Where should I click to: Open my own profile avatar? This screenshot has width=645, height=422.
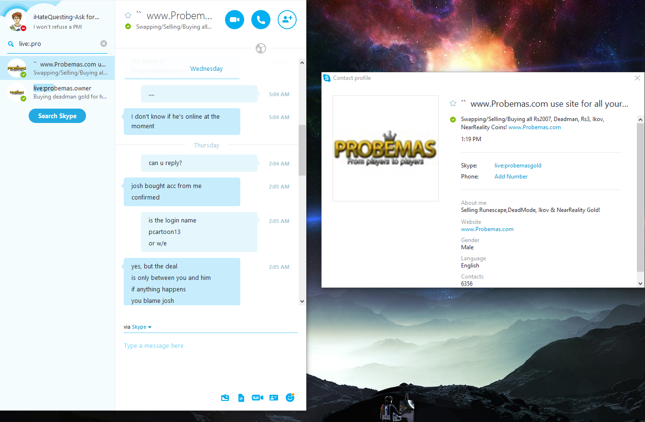[x=18, y=21]
